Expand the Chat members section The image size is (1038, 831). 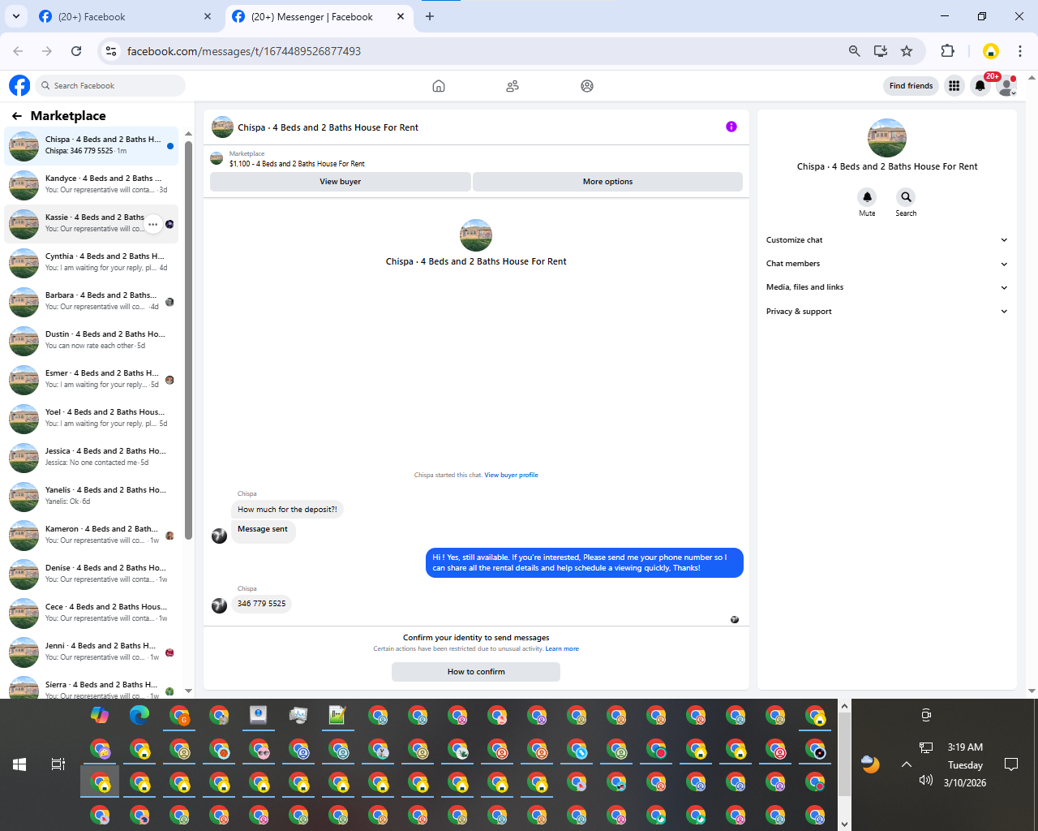[x=886, y=264]
